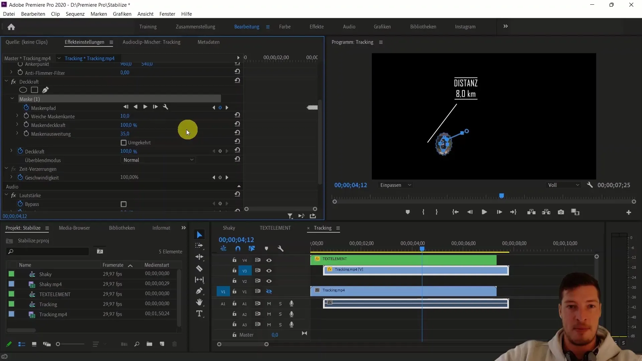Open the Bearbeitung workspace tab

click(x=246, y=26)
